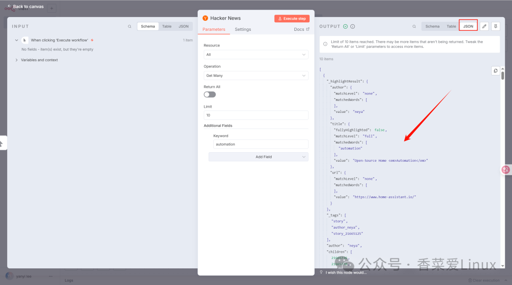The image size is (512, 285).
Task: Collapse the 'When clicking Execute workflow' item
Action: click(x=16, y=40)
